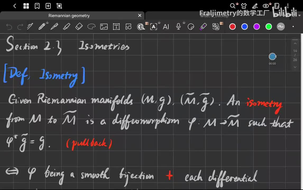
Task: Select the laser pointer tool
Action: click(x=203, y=27)
